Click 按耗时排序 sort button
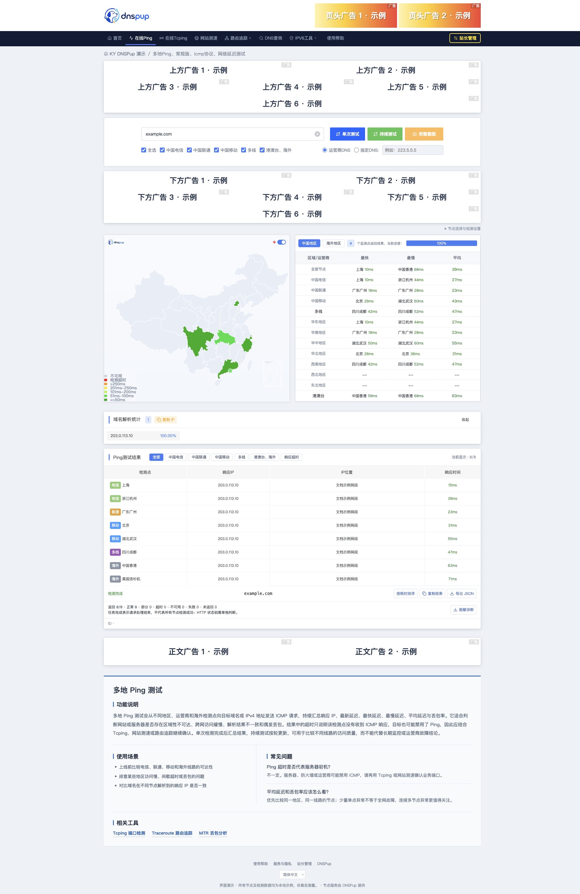Viewport: 580px width, 894px height. pyautogui.click(x=406, y=593)
